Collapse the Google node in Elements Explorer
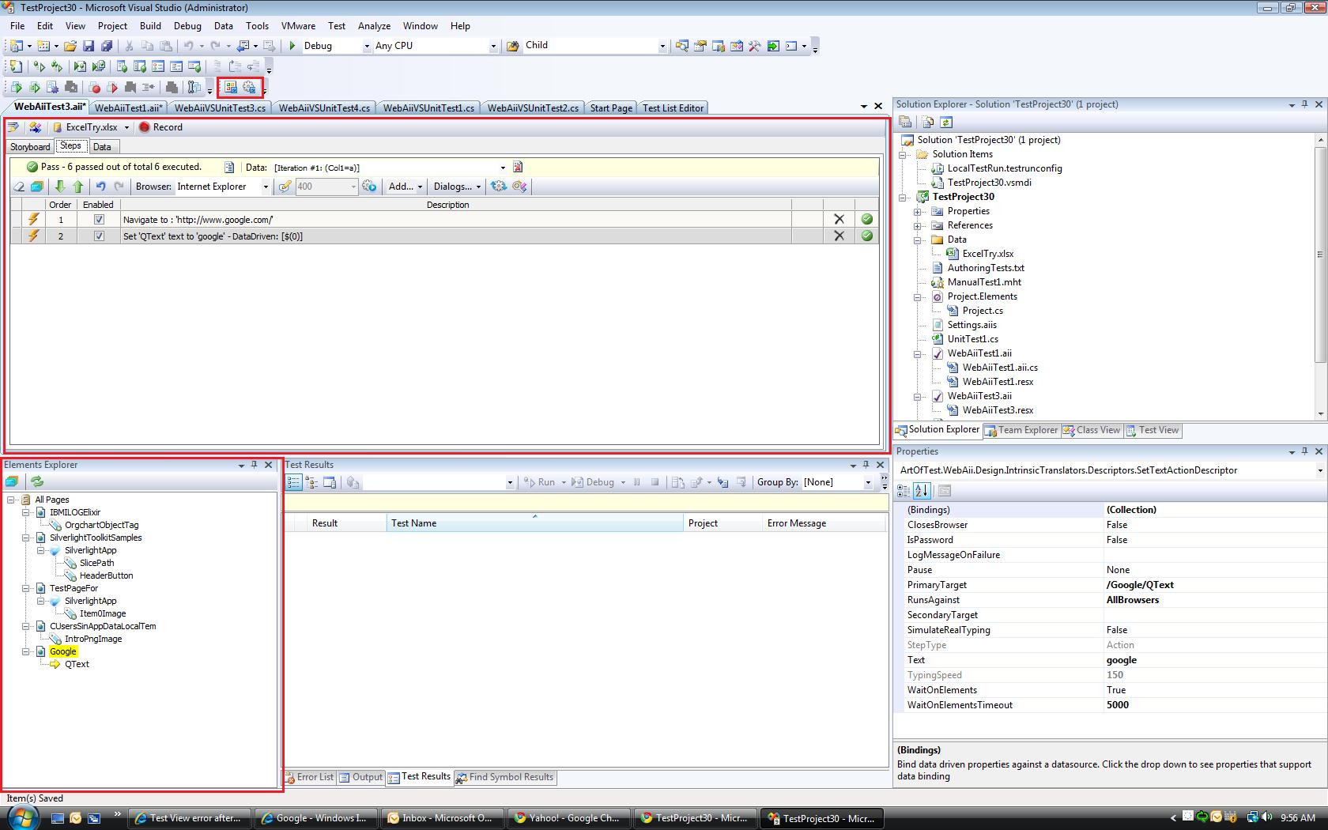The image size is (1328, 830). click(26, 651)
